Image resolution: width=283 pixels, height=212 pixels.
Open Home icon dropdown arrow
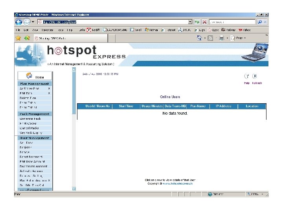[205, 38]
